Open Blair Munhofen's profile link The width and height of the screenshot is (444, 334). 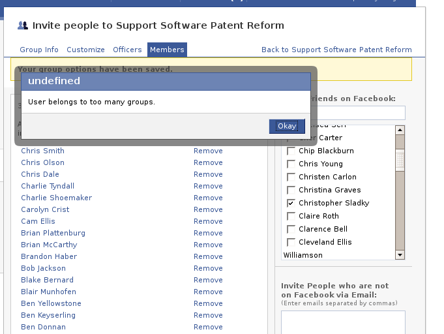[x=48, y=292]
